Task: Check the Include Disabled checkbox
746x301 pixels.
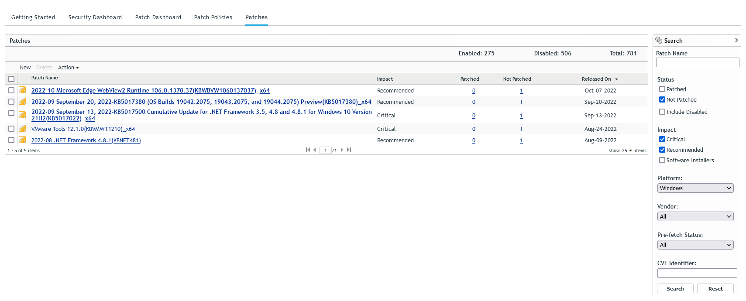Action: [662, 112]
